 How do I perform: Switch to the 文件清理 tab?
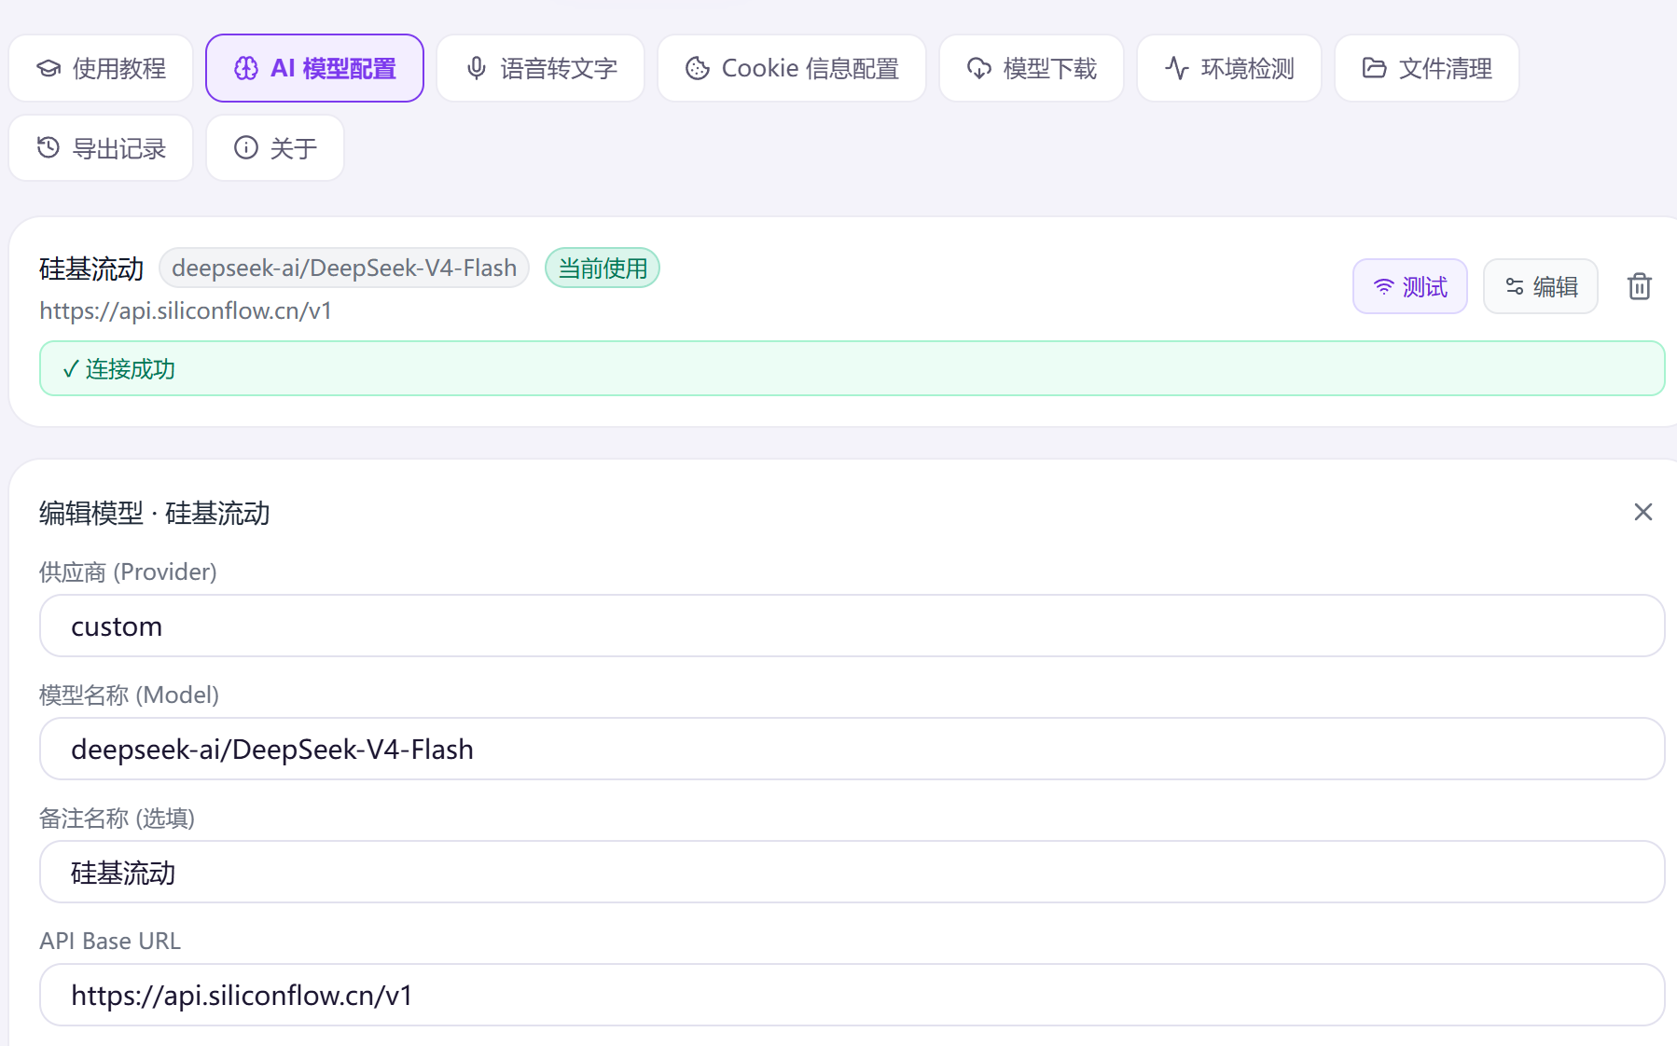coord(1427,68)
